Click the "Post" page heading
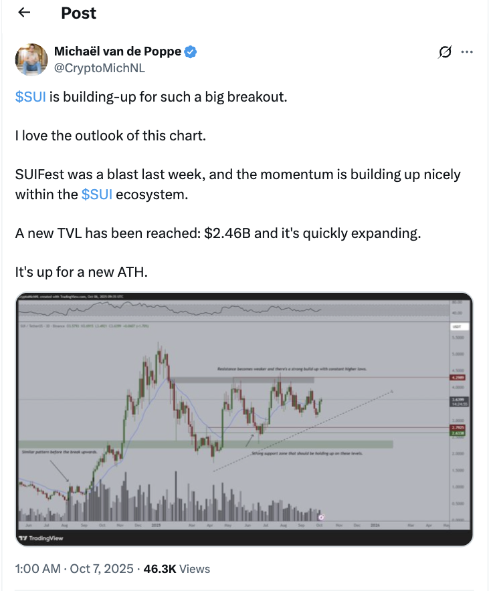 coord(78,13)
